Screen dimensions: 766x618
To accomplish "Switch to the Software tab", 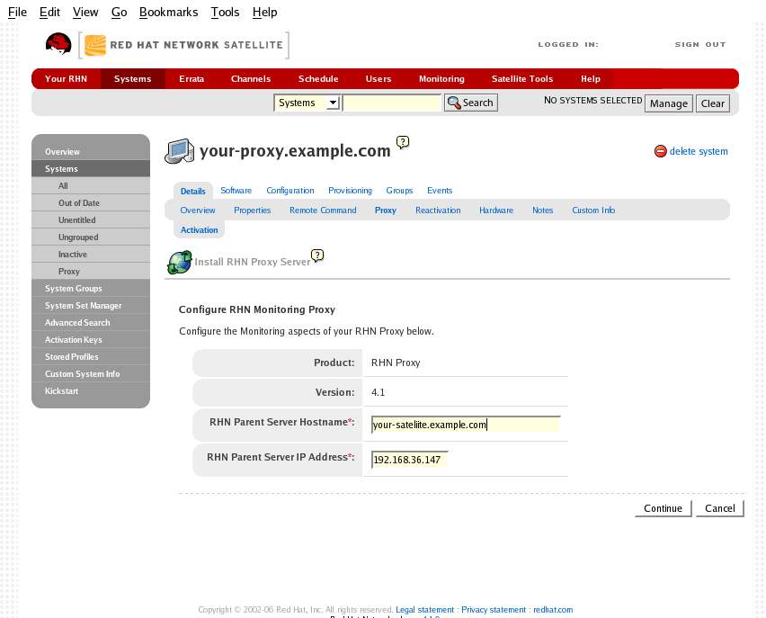I will pos(236,191).
